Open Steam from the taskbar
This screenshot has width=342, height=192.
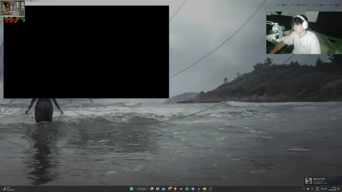coord(181,189)
